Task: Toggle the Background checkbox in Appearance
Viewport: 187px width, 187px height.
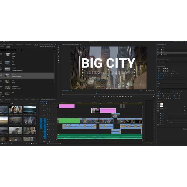Action: click(158, 108)
